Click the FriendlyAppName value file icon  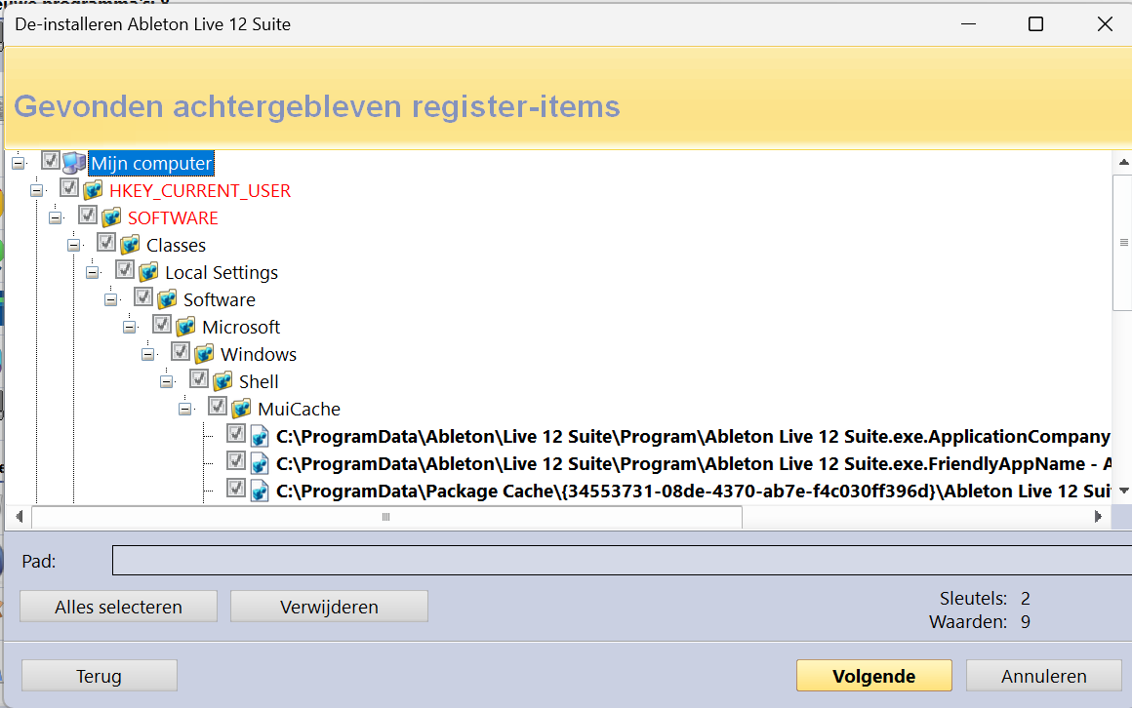260,463
